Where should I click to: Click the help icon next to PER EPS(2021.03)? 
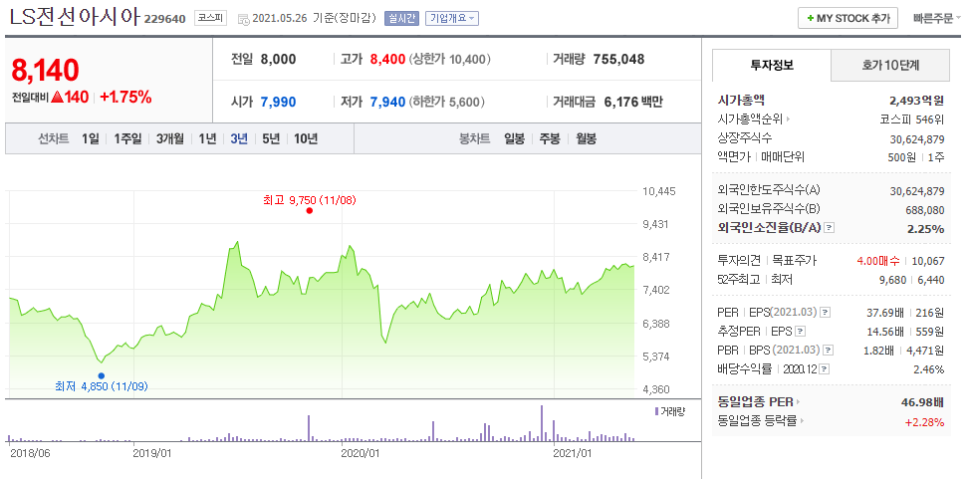(x=826, y=312)
